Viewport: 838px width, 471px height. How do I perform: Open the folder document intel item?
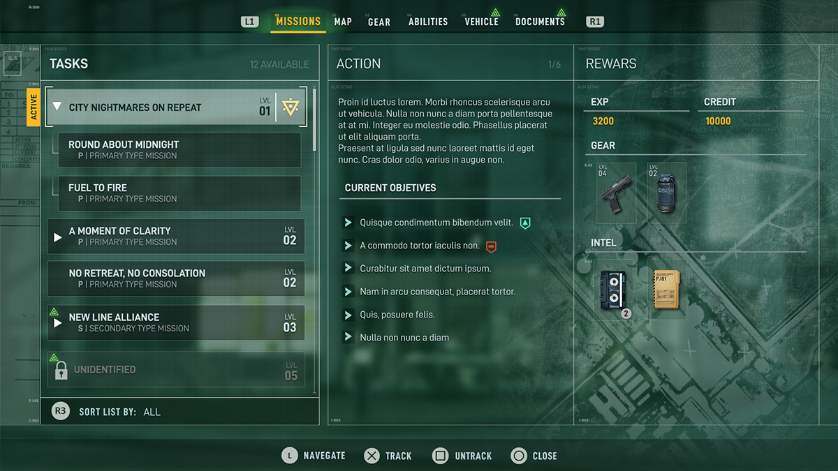point(666,290)
